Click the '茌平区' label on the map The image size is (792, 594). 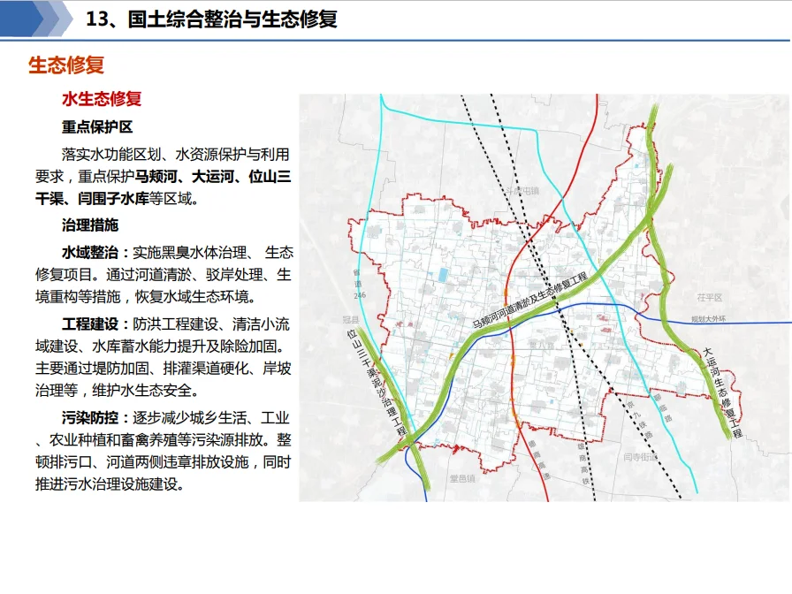[708, 297]
